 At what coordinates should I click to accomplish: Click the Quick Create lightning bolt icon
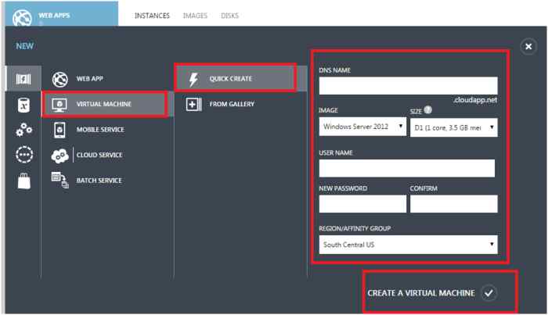click(193, 79)
